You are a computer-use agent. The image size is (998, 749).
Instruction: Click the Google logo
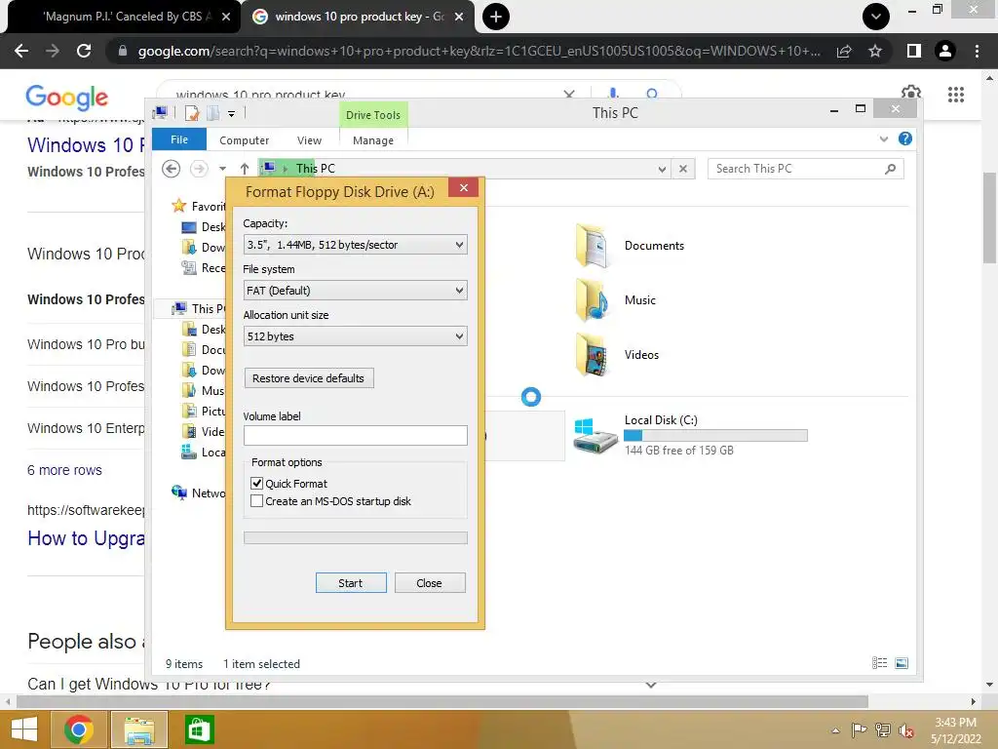point(67,97)
